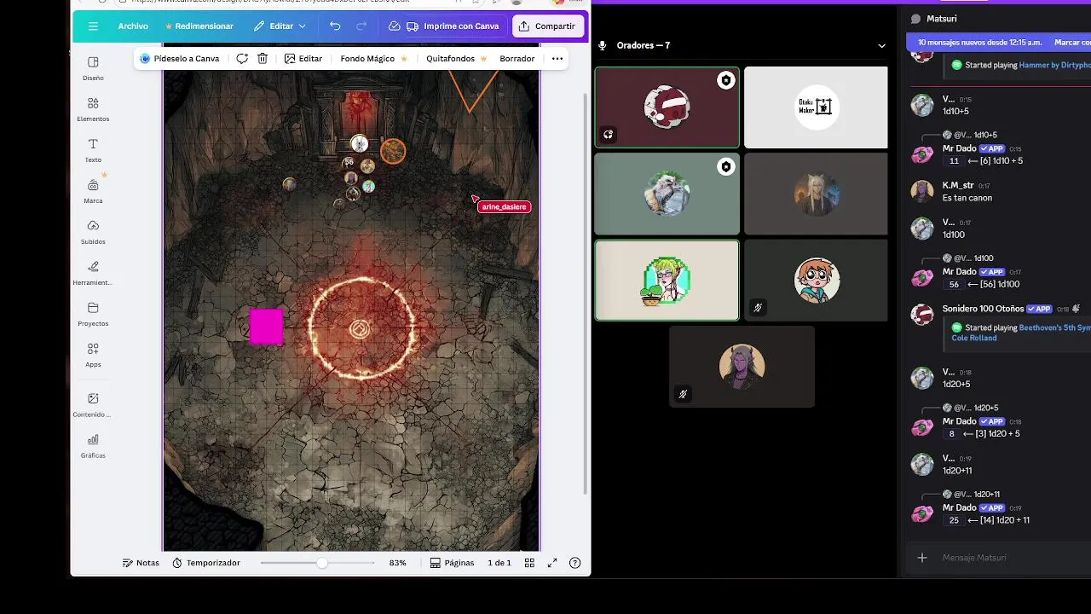
Task: Click Editar in the image toolbar
Action: [x=303, y=59]
